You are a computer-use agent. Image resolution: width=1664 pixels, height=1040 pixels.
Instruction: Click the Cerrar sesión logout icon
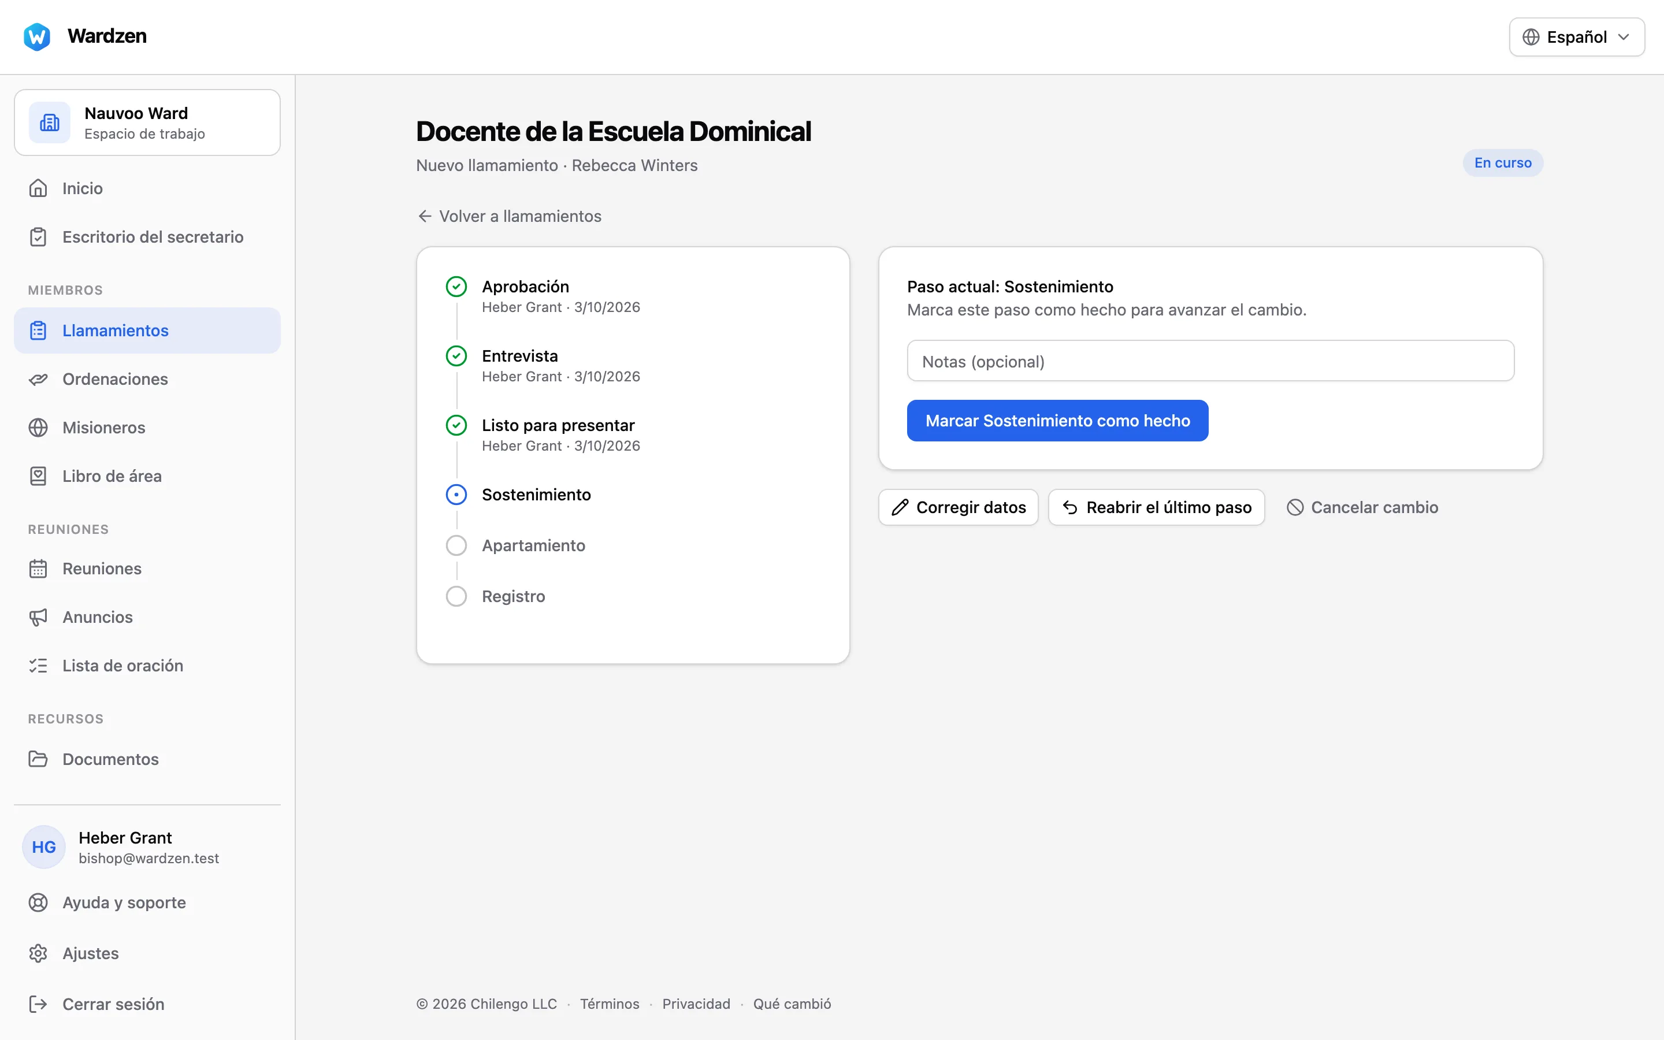[39, 1004]
